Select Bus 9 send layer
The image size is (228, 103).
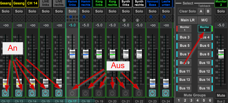185,63
